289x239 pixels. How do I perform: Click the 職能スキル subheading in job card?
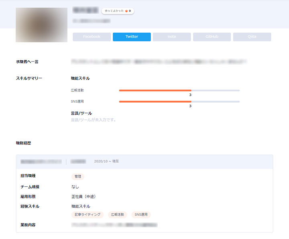point(81,206)
